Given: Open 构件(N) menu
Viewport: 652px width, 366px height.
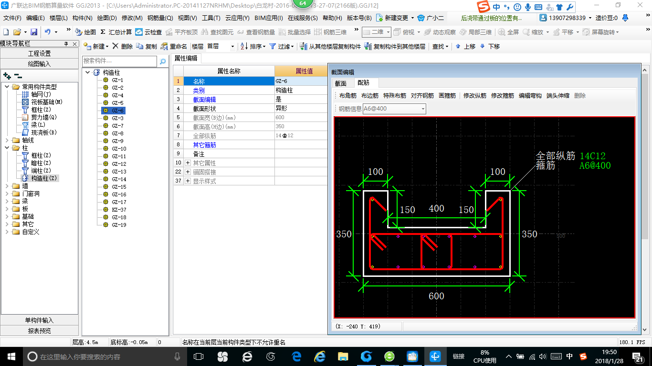Looking at the screenshot, I should pyautogui.click(x=82, y=18).
